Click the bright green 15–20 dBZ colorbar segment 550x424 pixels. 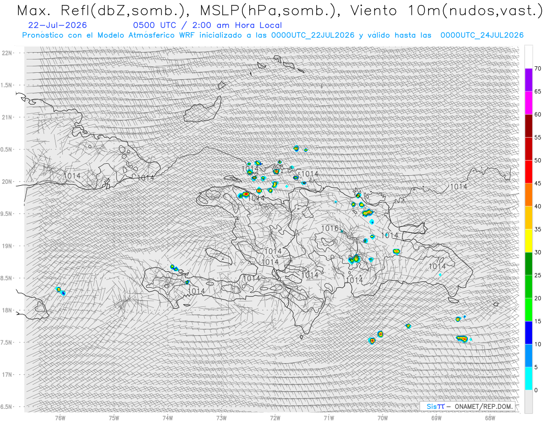click(x=528, y=310)
